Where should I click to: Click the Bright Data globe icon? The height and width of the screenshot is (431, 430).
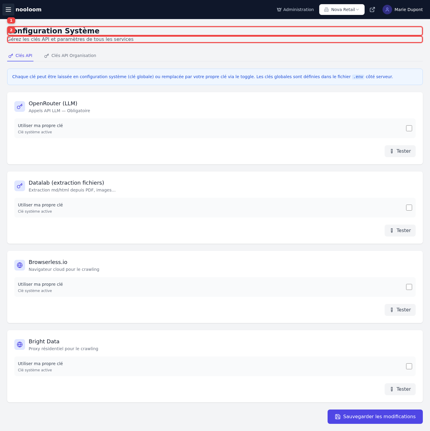pyautogui.click(x=20, y=345)
